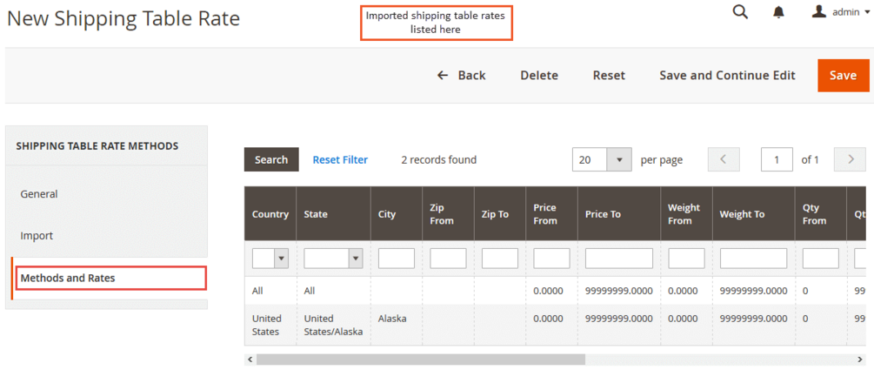Click the Back arrow button
Image resolution: width=874 pixels, height=370 pixels.
tap(461, 76)
